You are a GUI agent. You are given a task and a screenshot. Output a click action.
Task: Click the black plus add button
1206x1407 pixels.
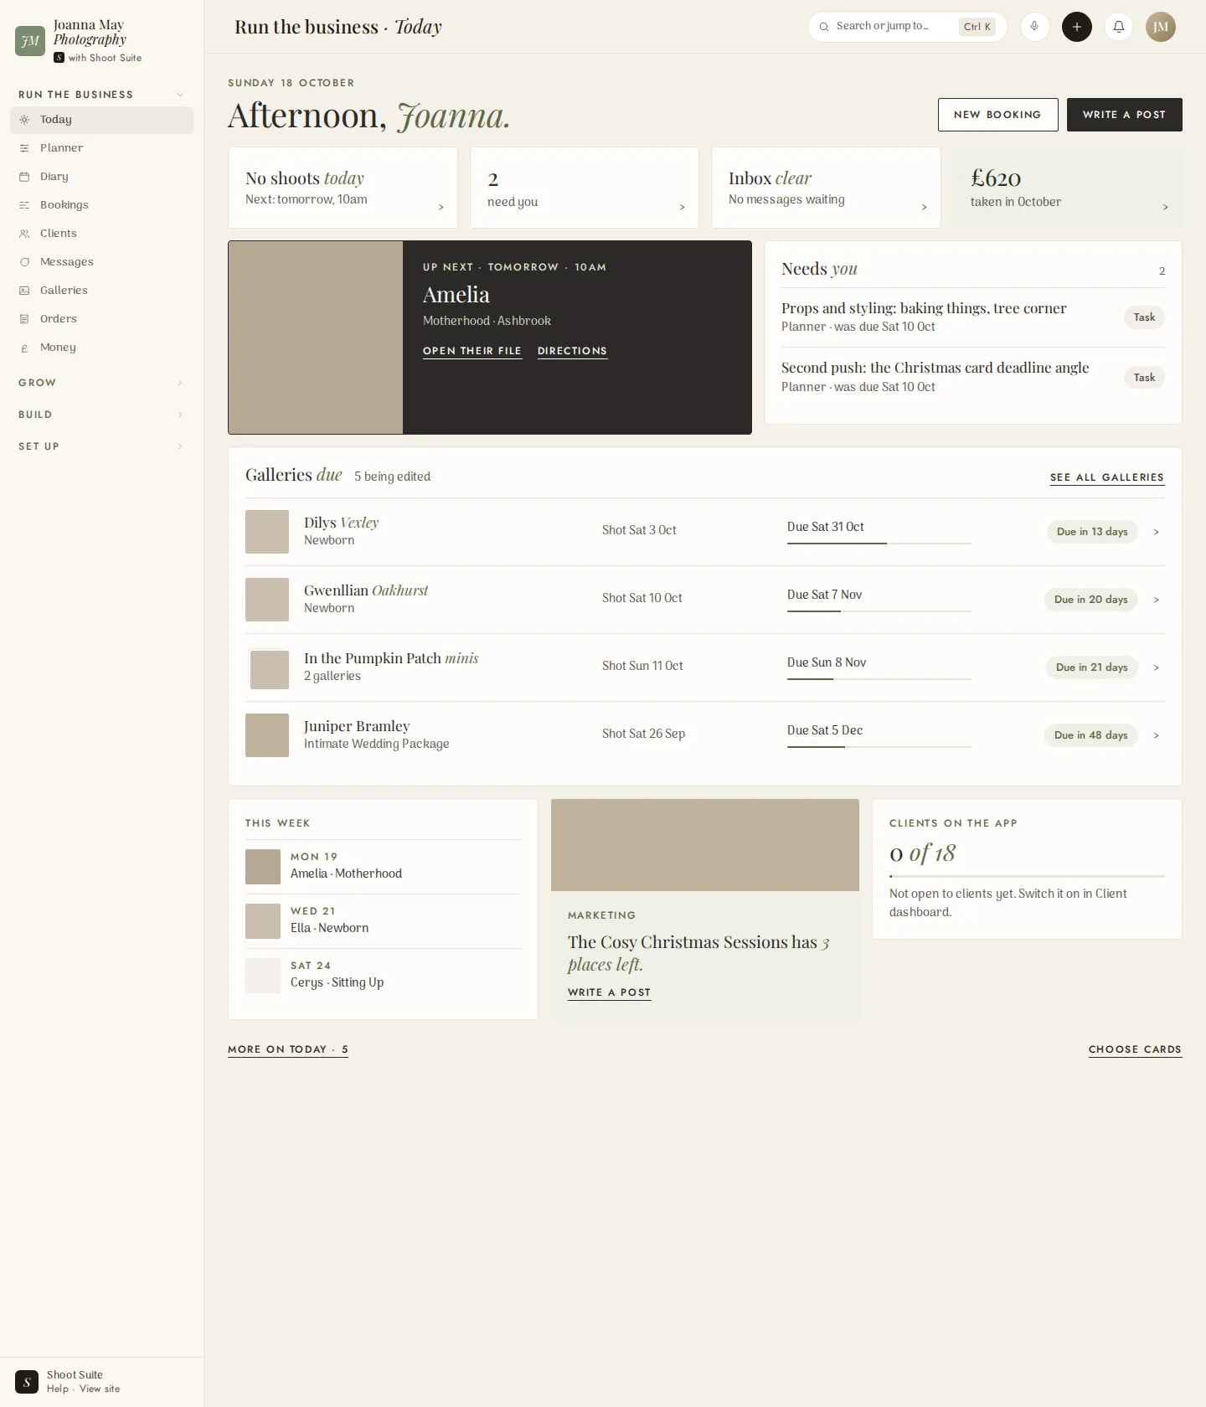pos(1077,27)
